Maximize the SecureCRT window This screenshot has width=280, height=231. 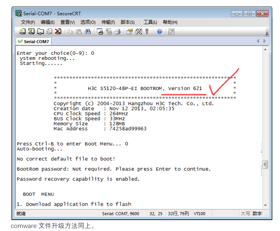(249, 14)
